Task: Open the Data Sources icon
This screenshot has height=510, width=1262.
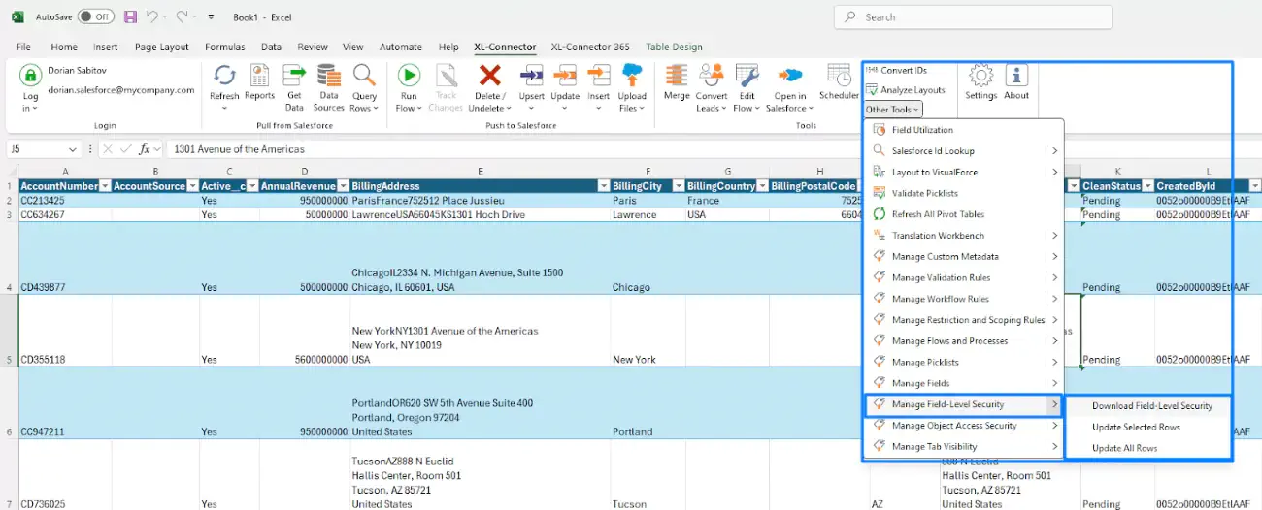Action: click(x=328, y=76)
